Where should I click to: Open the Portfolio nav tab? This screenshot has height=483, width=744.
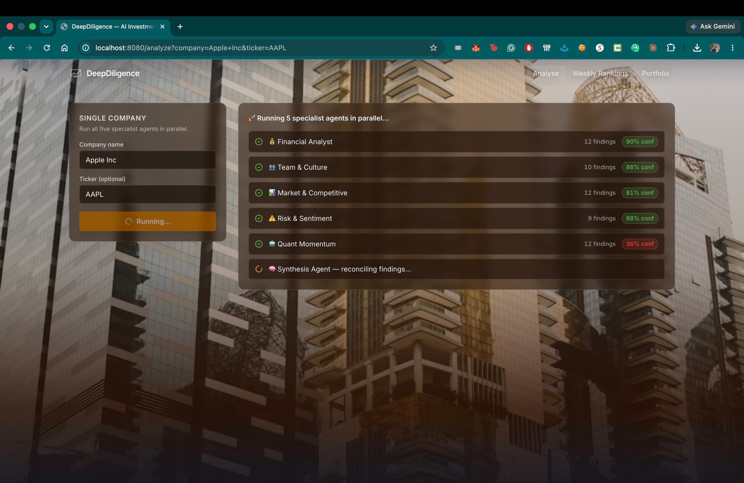point(655,73)
